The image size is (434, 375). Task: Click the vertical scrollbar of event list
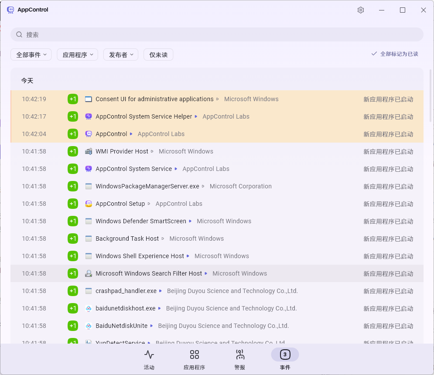point(431,95)
